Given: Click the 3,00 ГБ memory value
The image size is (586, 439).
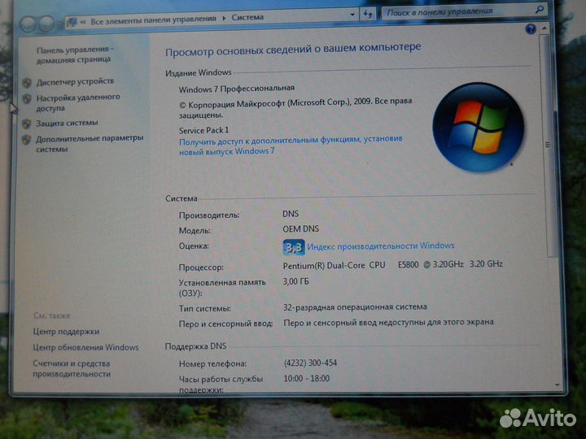Looking at the screenshot, I should [295, 281].
